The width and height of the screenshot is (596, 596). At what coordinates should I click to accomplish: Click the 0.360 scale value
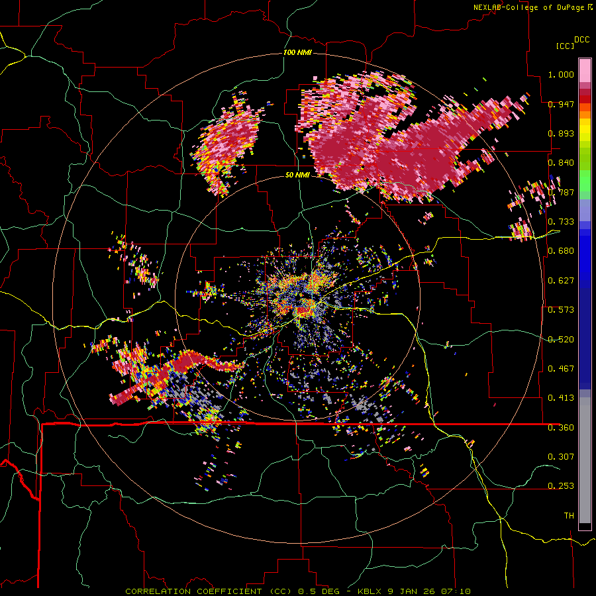(561, 428)
